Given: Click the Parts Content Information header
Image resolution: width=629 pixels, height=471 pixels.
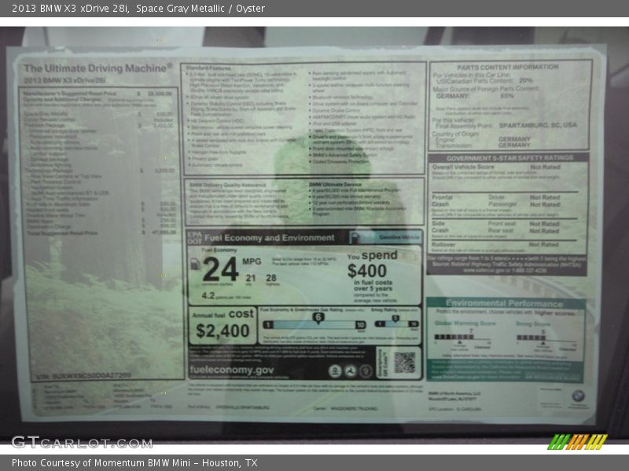Looking at the screenshot, I should tap(509, 68).
